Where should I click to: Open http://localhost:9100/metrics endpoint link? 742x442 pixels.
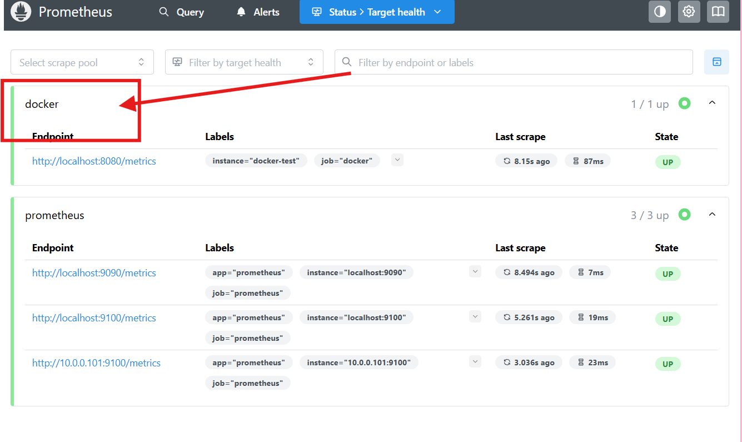tap(94, 318)
